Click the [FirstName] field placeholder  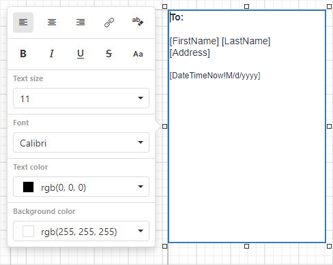(x=194, y=41)
